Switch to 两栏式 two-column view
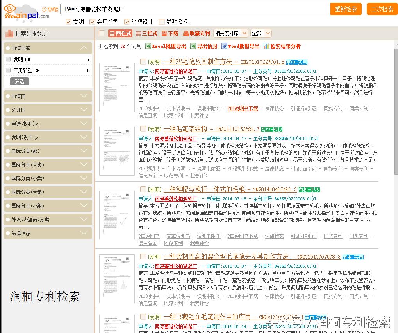Screen dimensions: 398x333 tap(119, 33)
